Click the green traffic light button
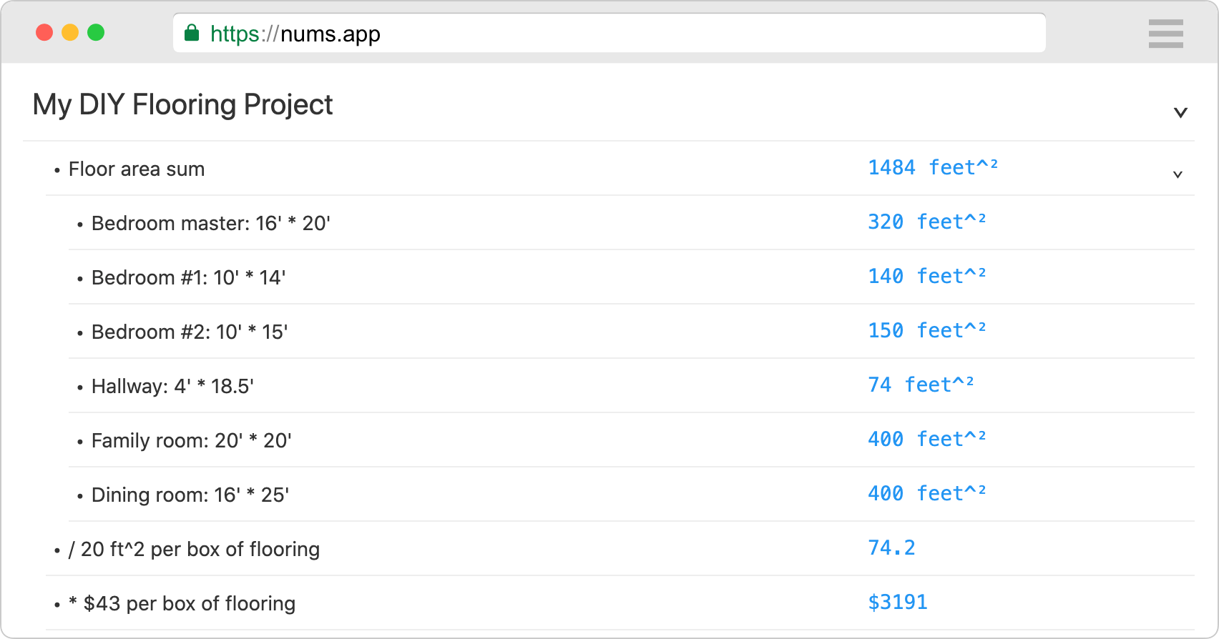Screen dimensions: 1219x639 click(x=97, y=32)
